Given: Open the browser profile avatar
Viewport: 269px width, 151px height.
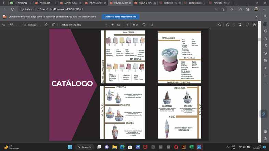Looking at the screenshot, I should coord(256,9).
